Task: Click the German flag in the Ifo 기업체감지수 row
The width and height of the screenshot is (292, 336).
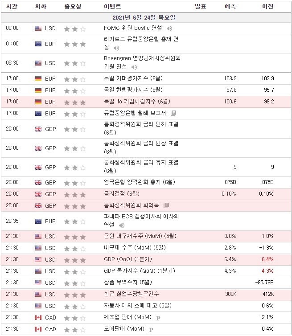Action: coord(38,102)
